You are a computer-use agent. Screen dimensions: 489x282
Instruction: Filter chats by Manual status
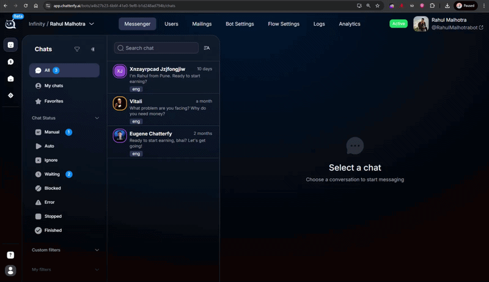click(x=64, y=132)
